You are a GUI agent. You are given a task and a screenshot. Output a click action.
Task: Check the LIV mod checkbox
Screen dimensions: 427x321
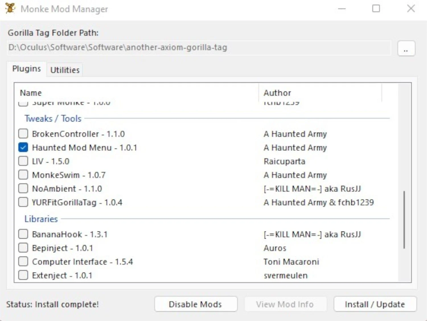[x=23, y=161]
